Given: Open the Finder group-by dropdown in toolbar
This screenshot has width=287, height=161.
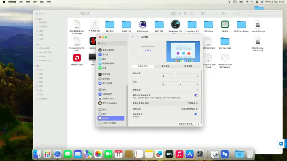Looking at the screenshot, I should (203, 13).
